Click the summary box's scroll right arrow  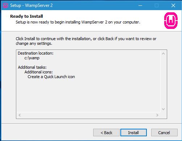tap(157, 115)
